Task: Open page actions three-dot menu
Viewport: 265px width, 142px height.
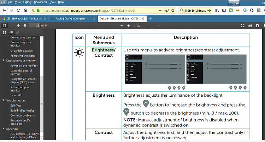Action: tap(160, 10)
